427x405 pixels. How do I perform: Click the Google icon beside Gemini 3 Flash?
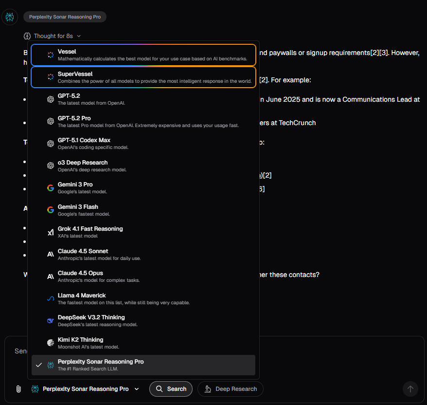pyautogui.click(x=51, y=210)
